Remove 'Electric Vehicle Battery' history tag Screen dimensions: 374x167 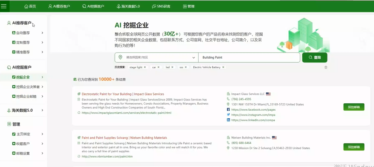coord(223,67)
